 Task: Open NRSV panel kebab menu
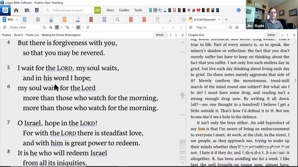pyautogui.click(x=181, y=27)
